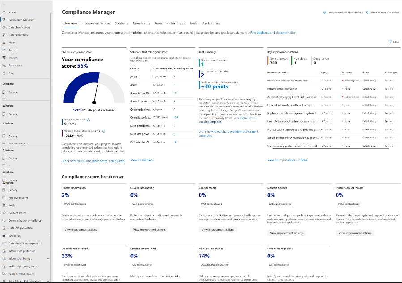
Task: Open the Data classification sidebar icon
Action: click(x=4, y=27)
